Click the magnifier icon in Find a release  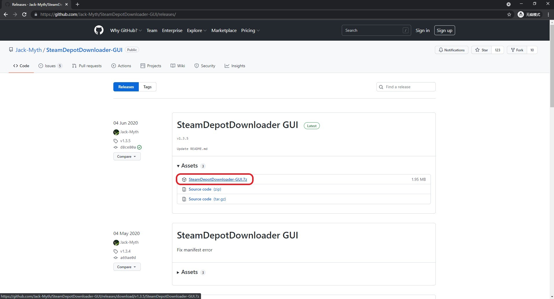(381, 87)
